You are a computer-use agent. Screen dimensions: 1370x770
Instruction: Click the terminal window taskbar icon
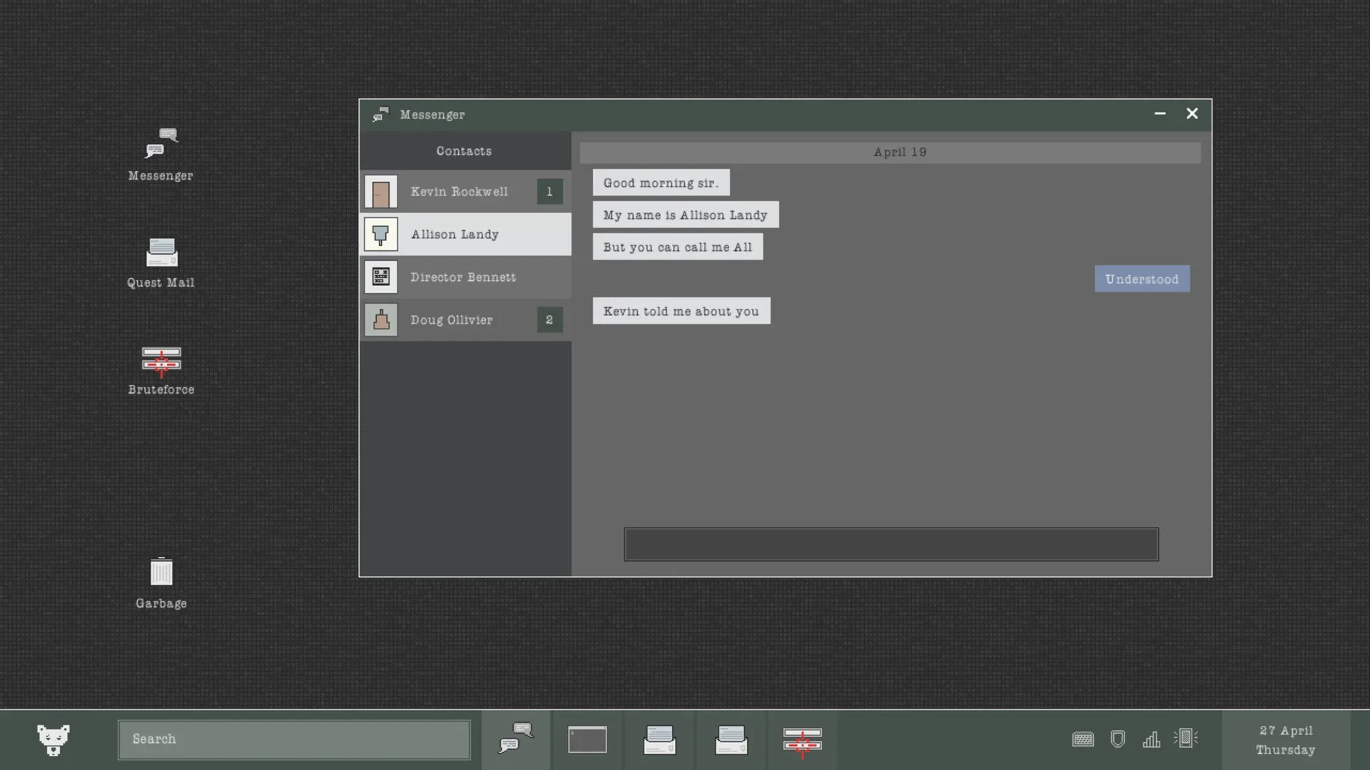pyautogui.click(x=587, y=739)
